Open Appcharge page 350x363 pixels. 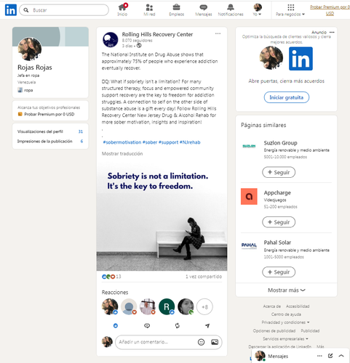(x=277, y=193)
